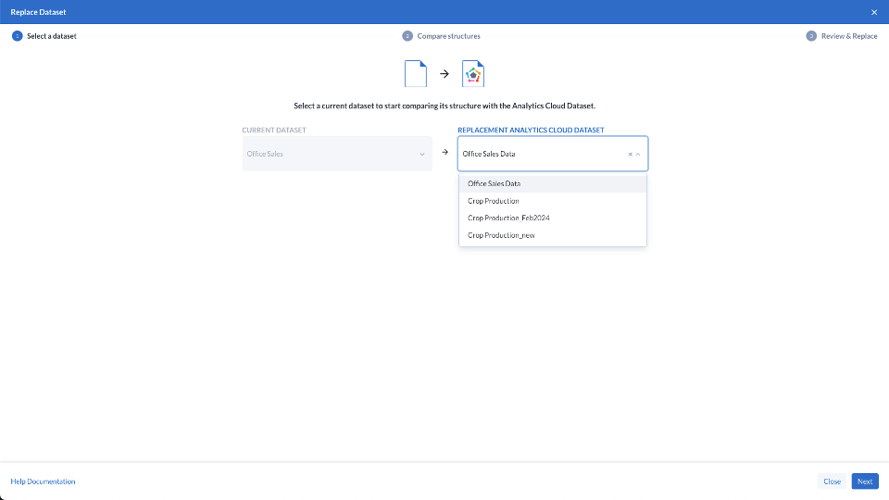889x500 pixels.
Task: Click the Analytics Cloud dataset file icon
Action: pyautogui.click(x=473, y=73)
